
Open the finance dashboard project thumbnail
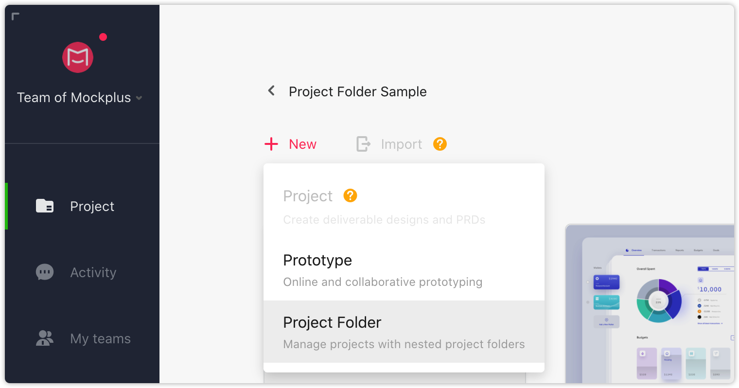point(650,304)
